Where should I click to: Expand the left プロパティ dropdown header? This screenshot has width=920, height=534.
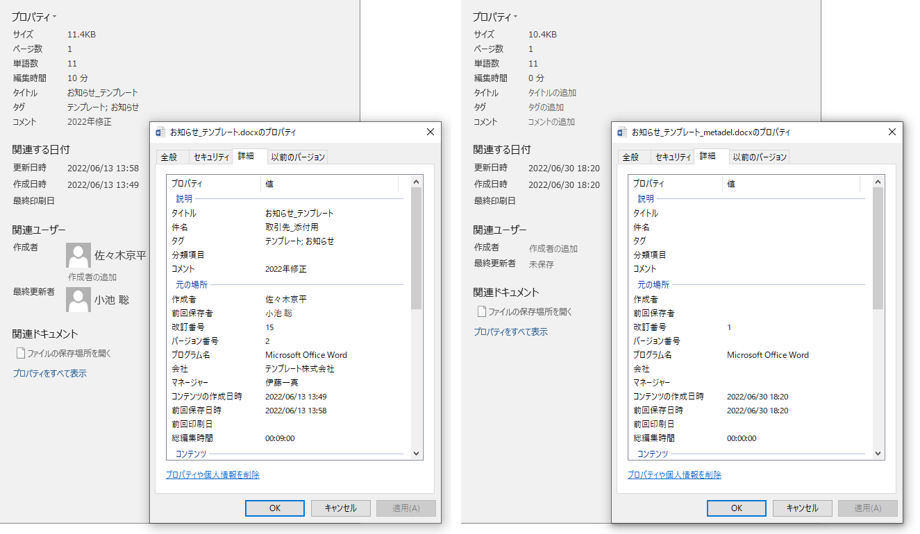coord(34,17)
